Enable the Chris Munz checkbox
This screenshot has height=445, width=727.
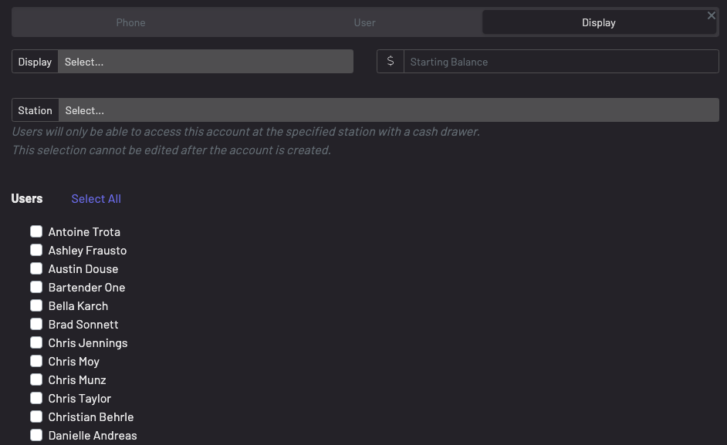[36, 379]
